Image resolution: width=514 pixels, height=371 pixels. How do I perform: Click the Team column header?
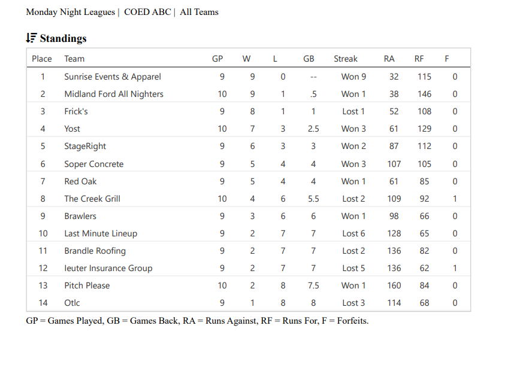pyautogui.click(x=74, y=59)
